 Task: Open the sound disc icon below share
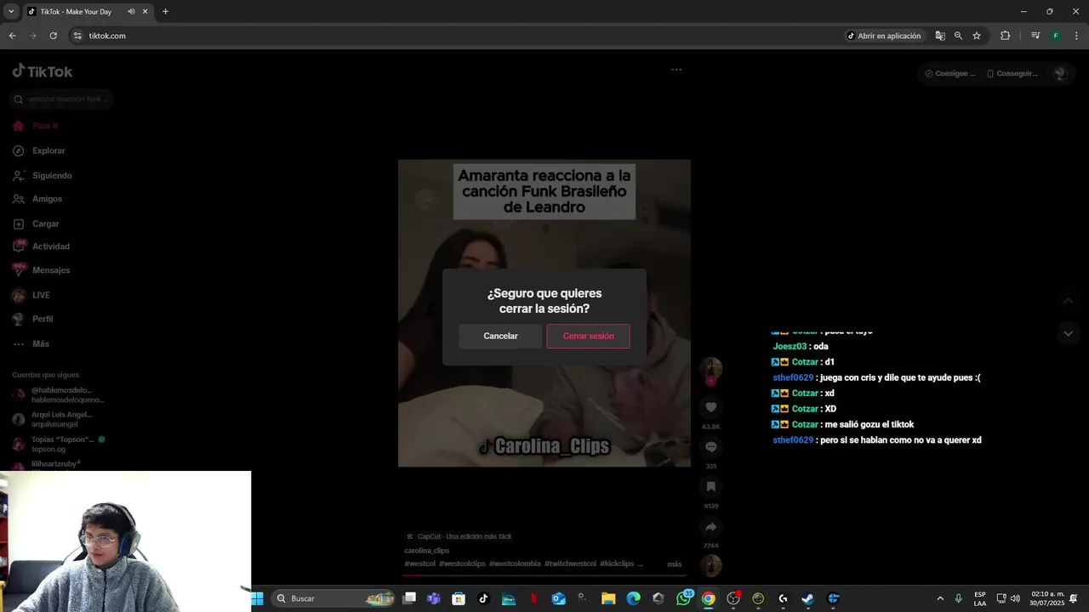[x=711, y=565]
